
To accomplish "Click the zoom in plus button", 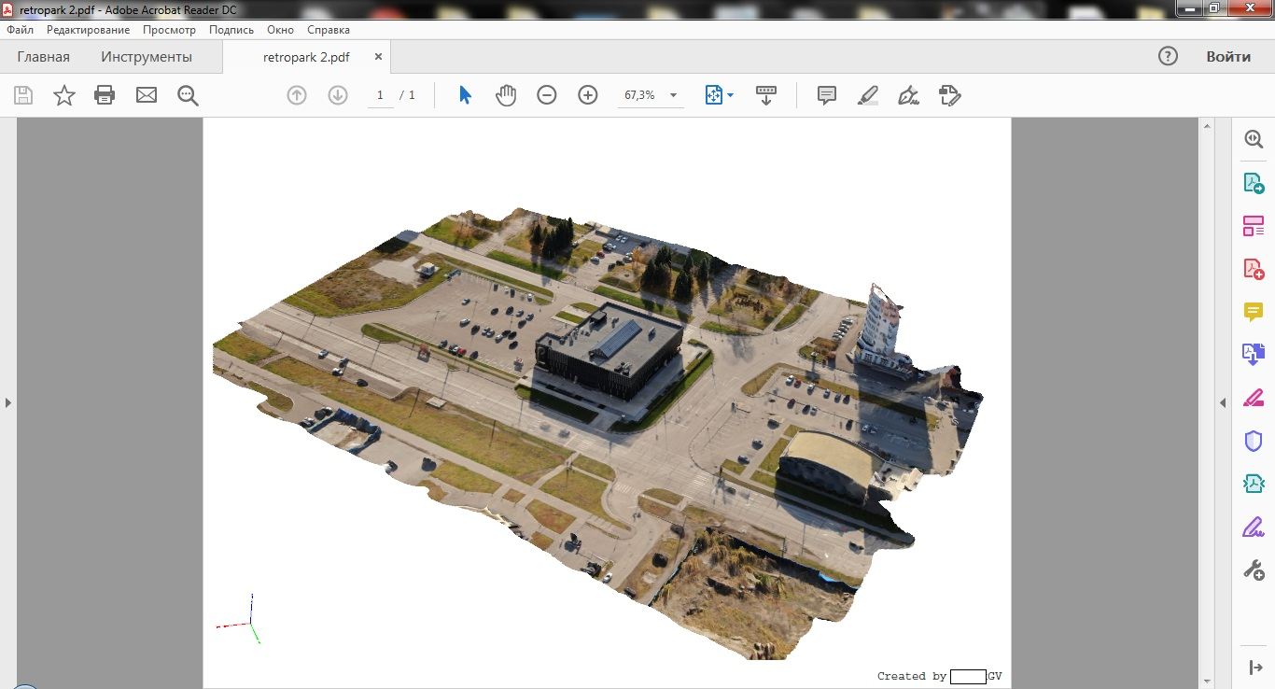I will click(x=588, y=95).
